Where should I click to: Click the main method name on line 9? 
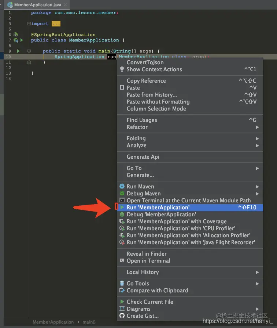[104, 51]
